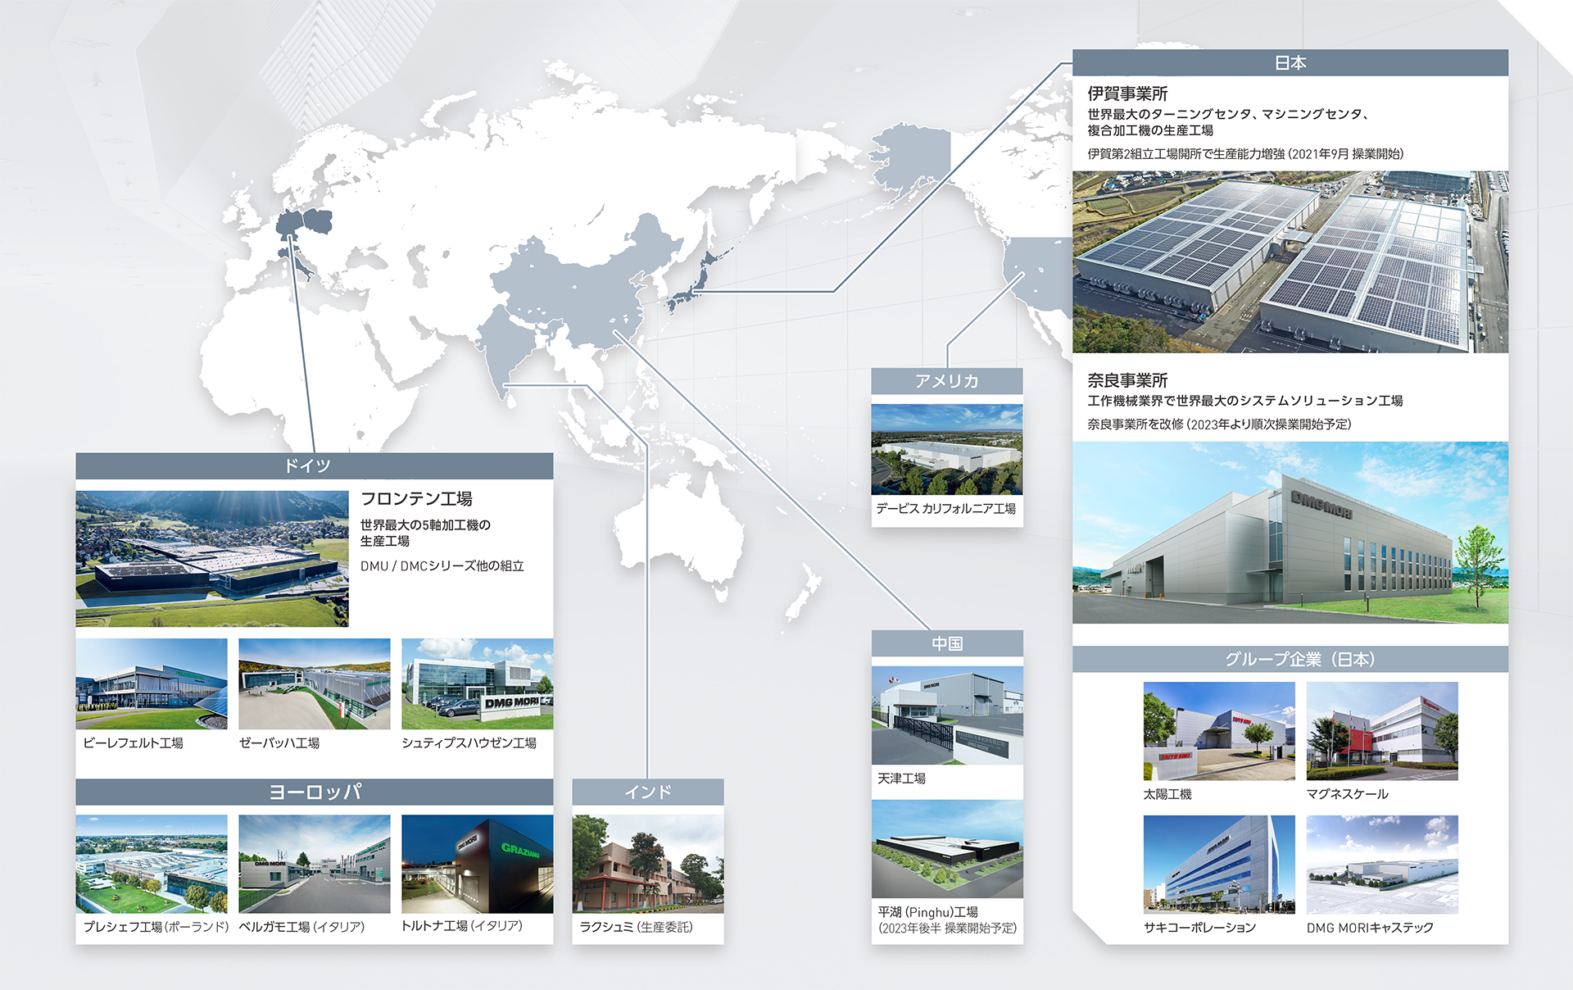This screenshot has height=990, width=1573.
Task: Open the シュティプスハウゼン工場 photo
Action: pyautogui.click(x=478, y=683)
